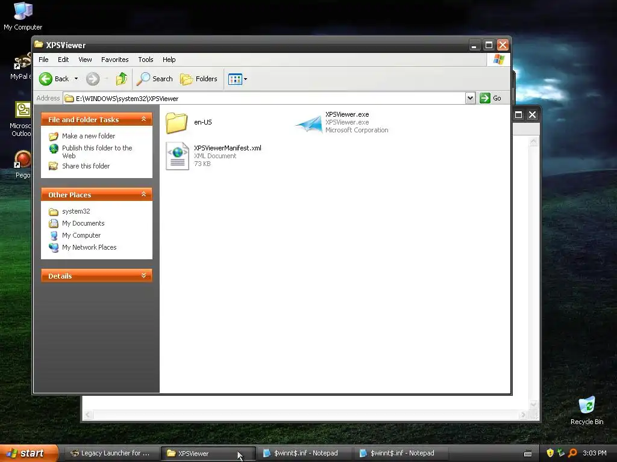The height and width of the screenshot is (462, 617).
Task: Click the XPSViewer.exe file name
Action: [347, 114]
